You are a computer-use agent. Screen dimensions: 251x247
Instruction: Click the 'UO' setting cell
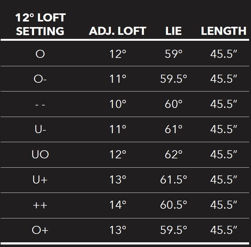pos(40,155)
